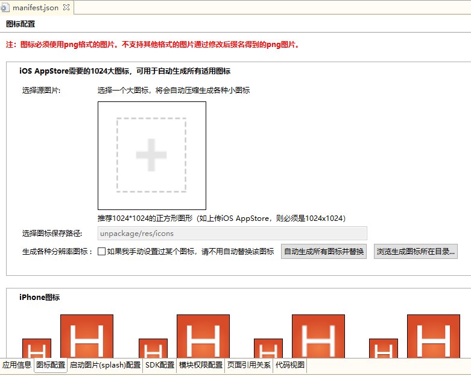
Task: Open the 模块权限配置 tab
Action: 201,365
